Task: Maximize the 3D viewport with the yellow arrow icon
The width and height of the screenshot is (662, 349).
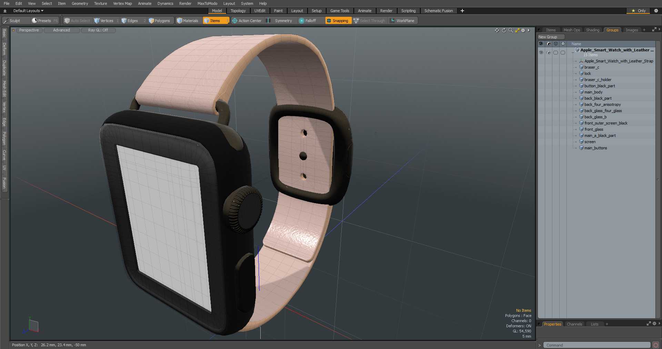Action: (517, 30)
